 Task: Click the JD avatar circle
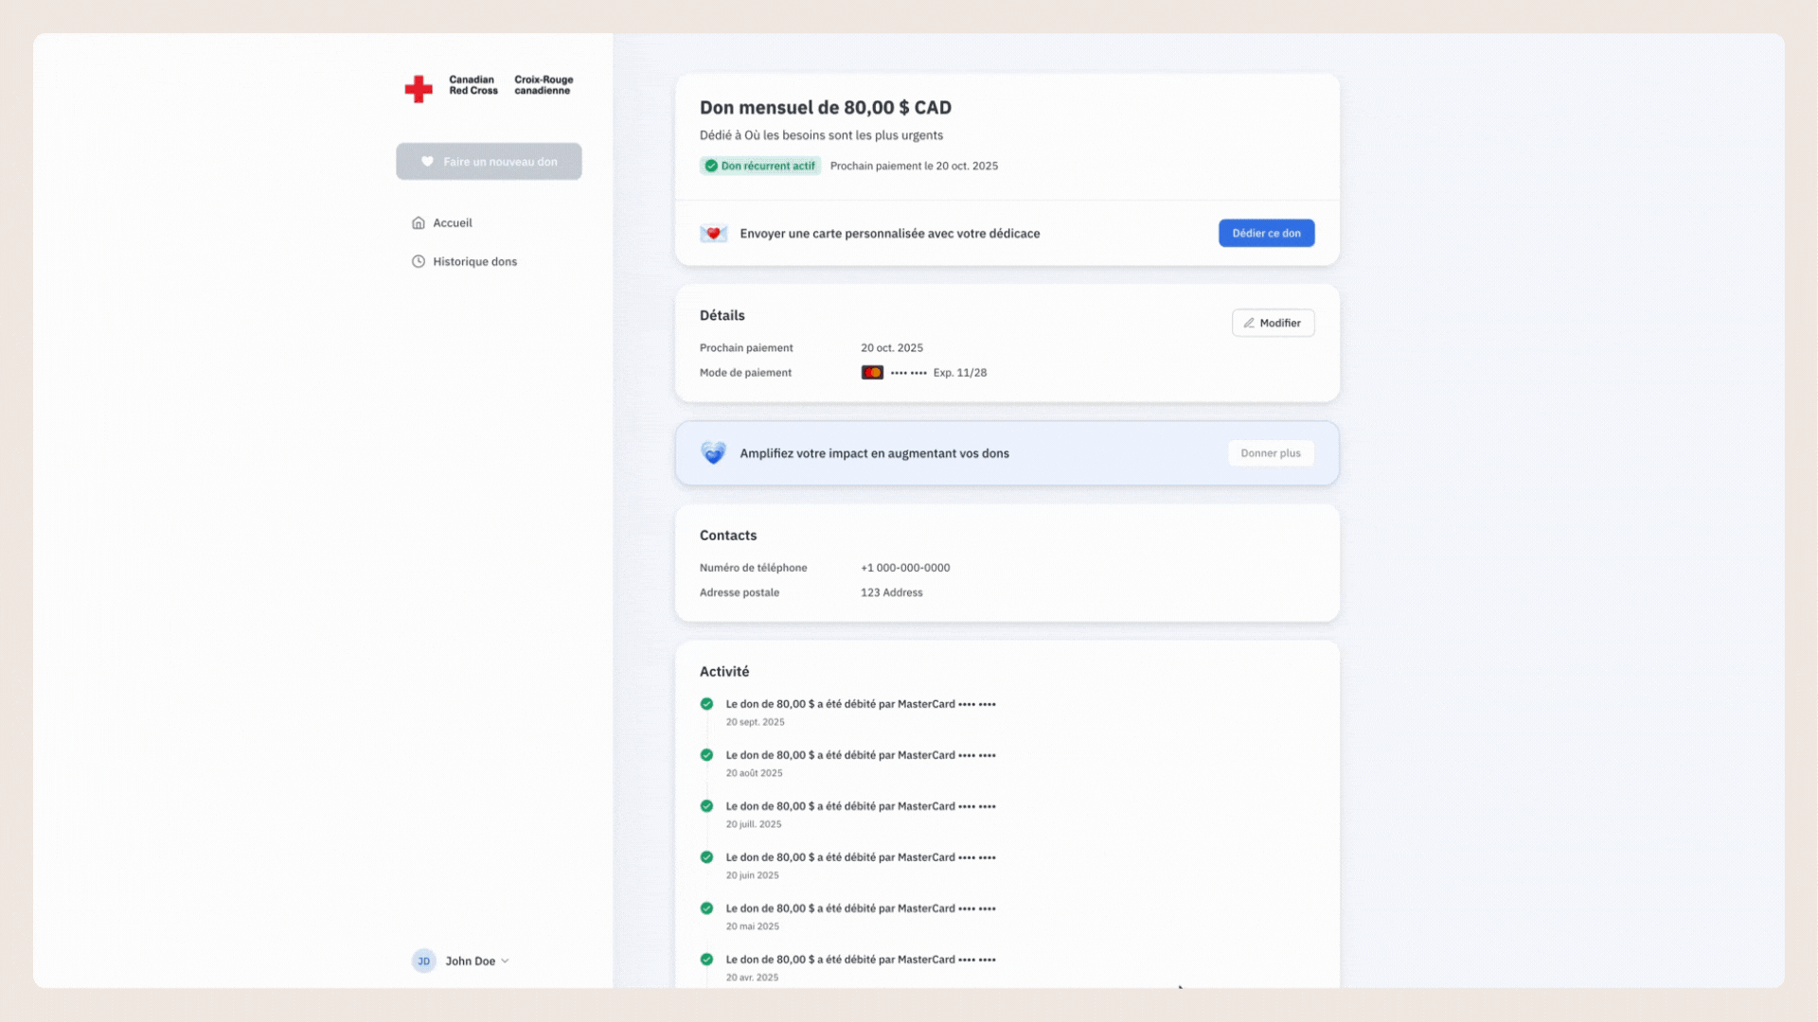coord(423,961)
